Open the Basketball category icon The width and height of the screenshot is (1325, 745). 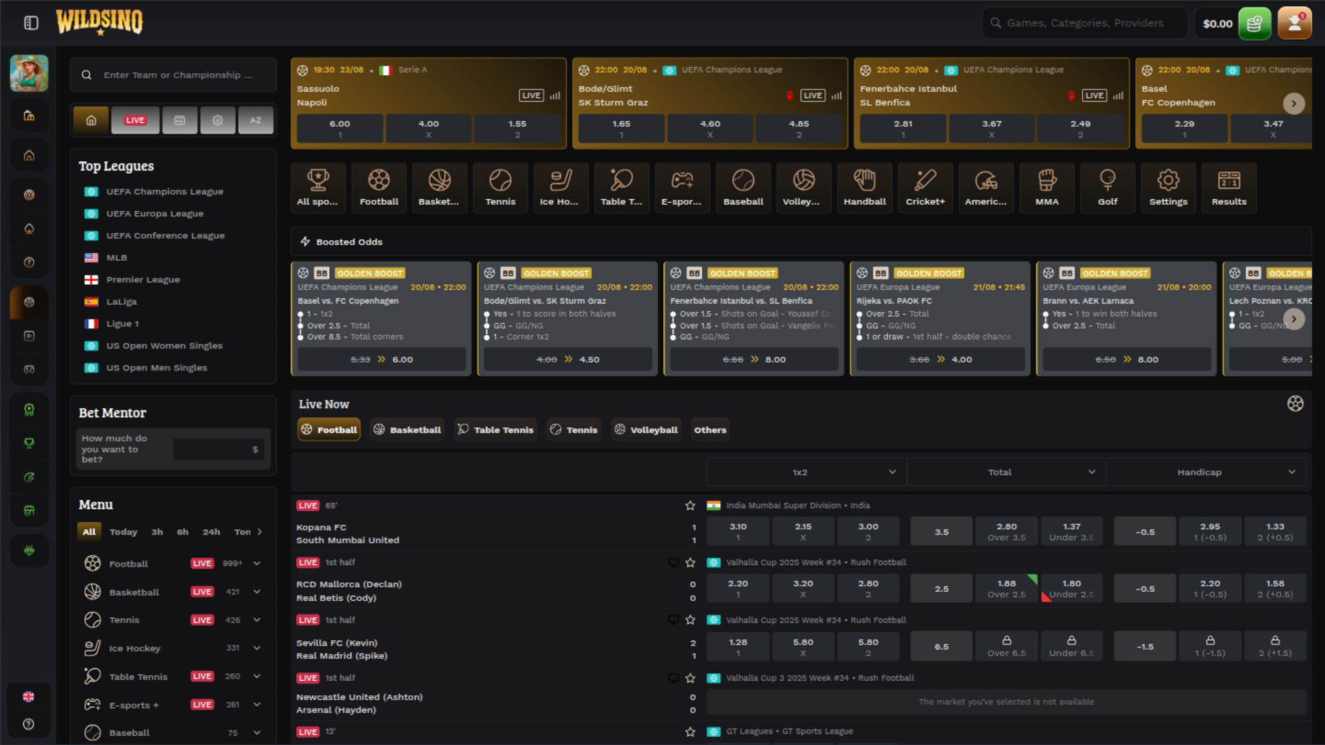point(440,187)
